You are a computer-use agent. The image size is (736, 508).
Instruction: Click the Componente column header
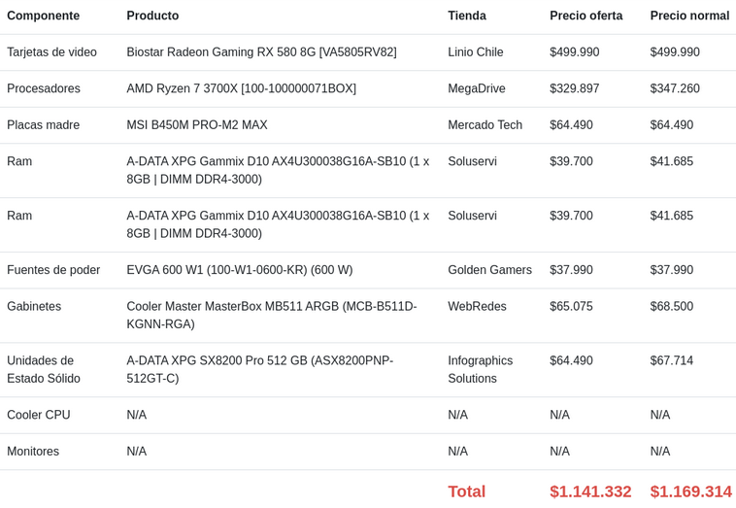pos(43,16)
